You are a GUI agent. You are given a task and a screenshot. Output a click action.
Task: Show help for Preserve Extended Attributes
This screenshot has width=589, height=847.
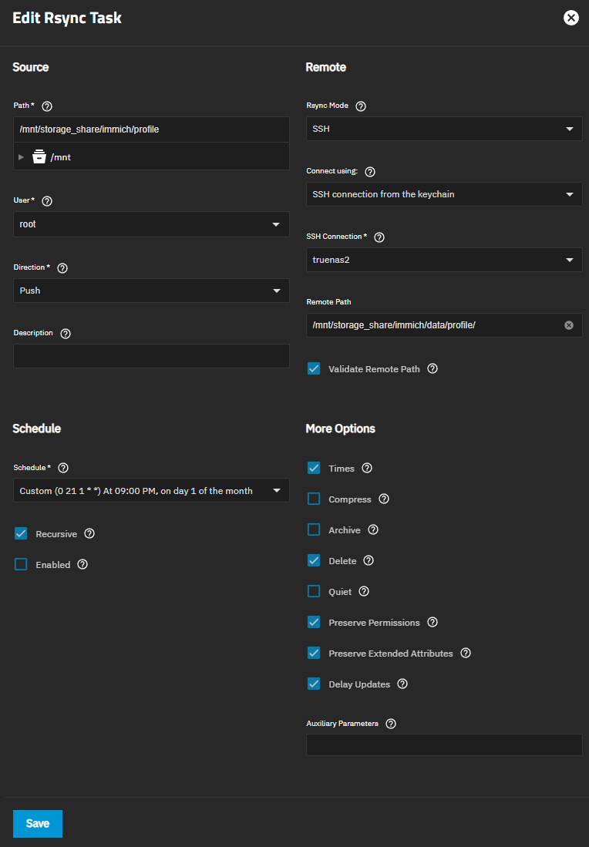coord(466,653)
